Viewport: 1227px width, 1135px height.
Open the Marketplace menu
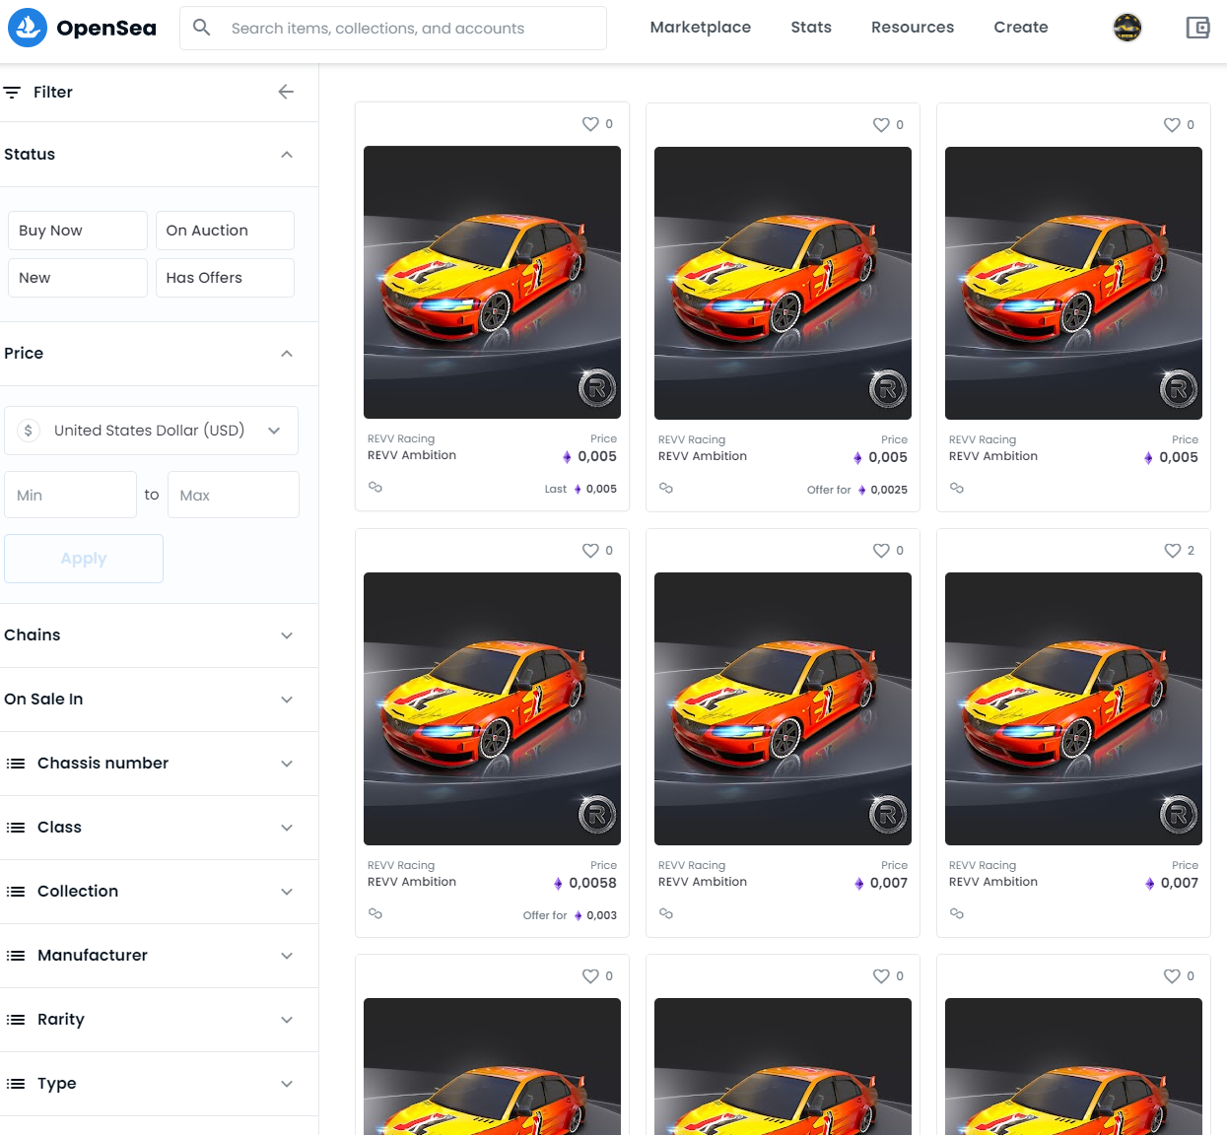pos(701,28)
